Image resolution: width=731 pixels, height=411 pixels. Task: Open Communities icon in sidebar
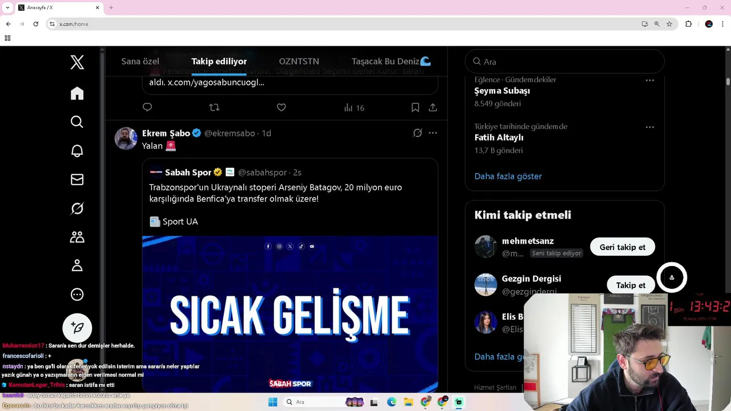pos(77,237)
